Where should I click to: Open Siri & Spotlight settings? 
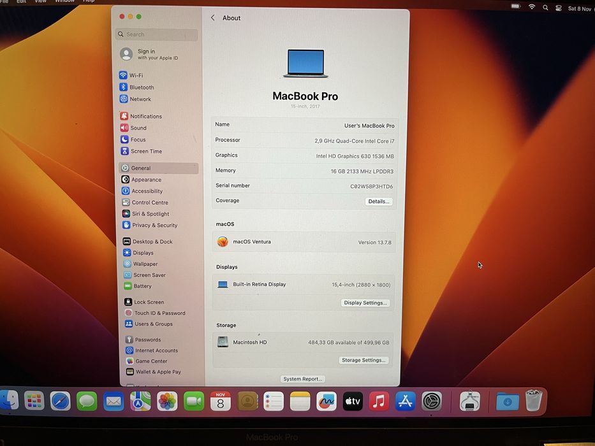click(145, 213)
